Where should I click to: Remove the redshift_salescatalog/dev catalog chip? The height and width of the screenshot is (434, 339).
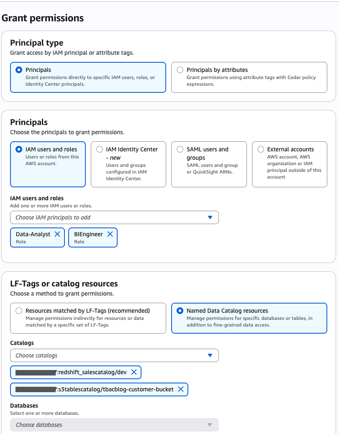pos(134,372)
